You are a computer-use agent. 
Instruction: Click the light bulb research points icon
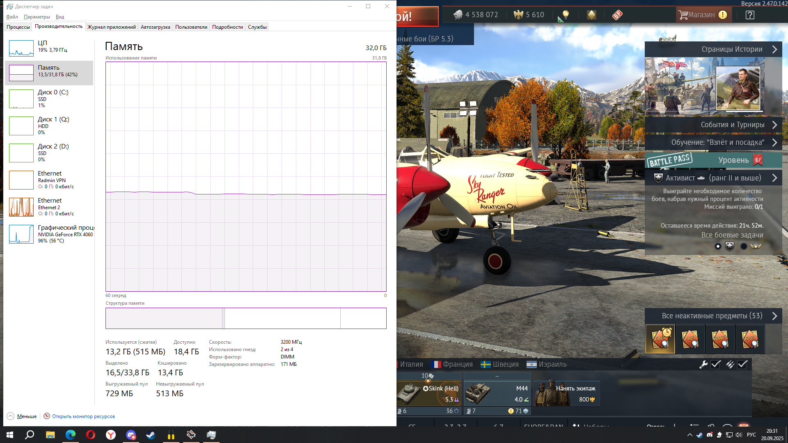click(x=566, y=15)
